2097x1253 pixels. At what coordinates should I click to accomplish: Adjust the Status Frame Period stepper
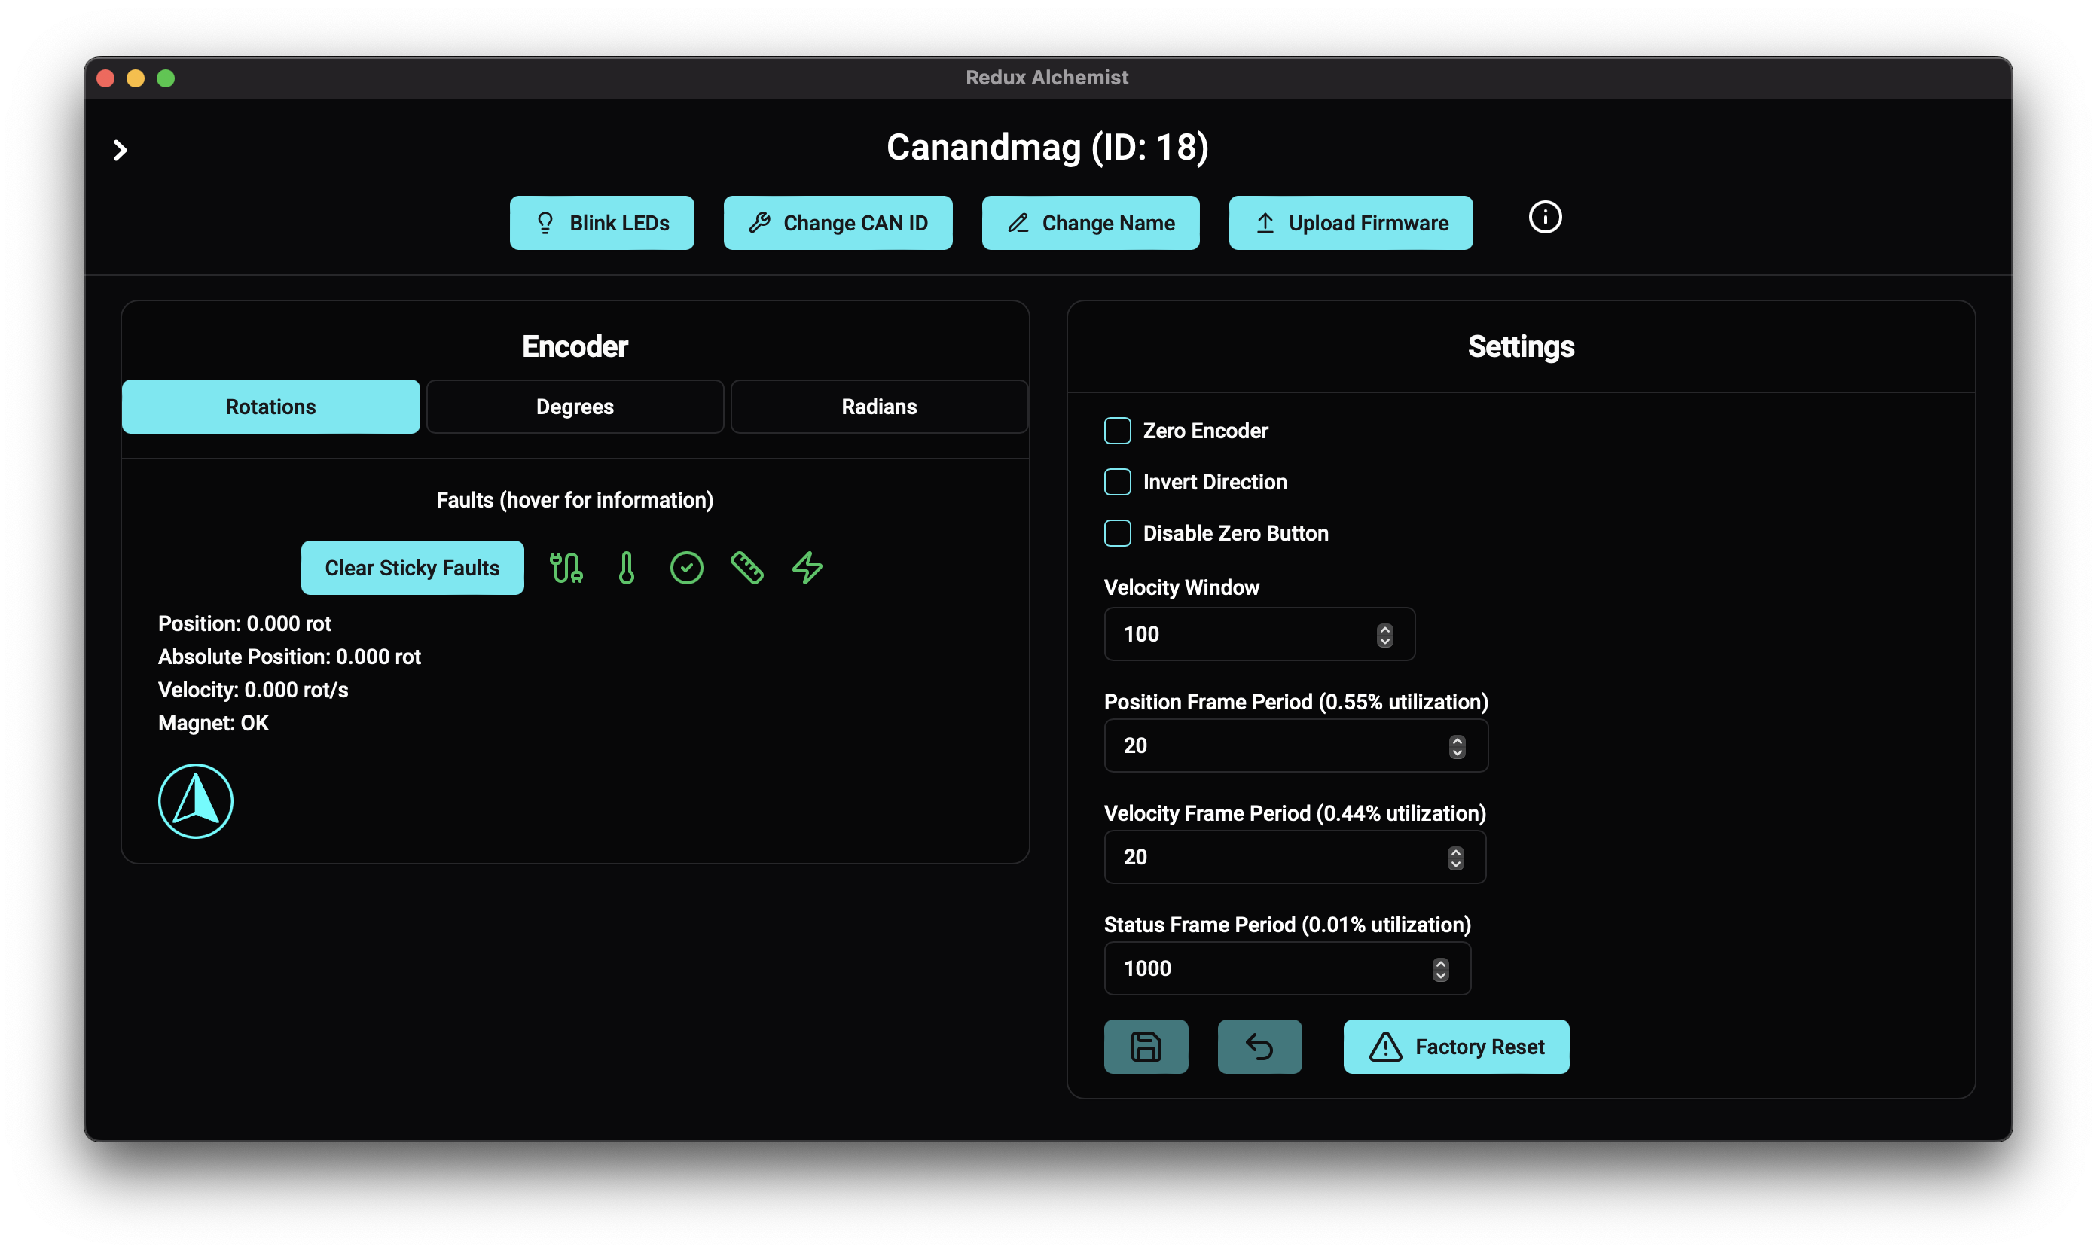click(1440, 969)
